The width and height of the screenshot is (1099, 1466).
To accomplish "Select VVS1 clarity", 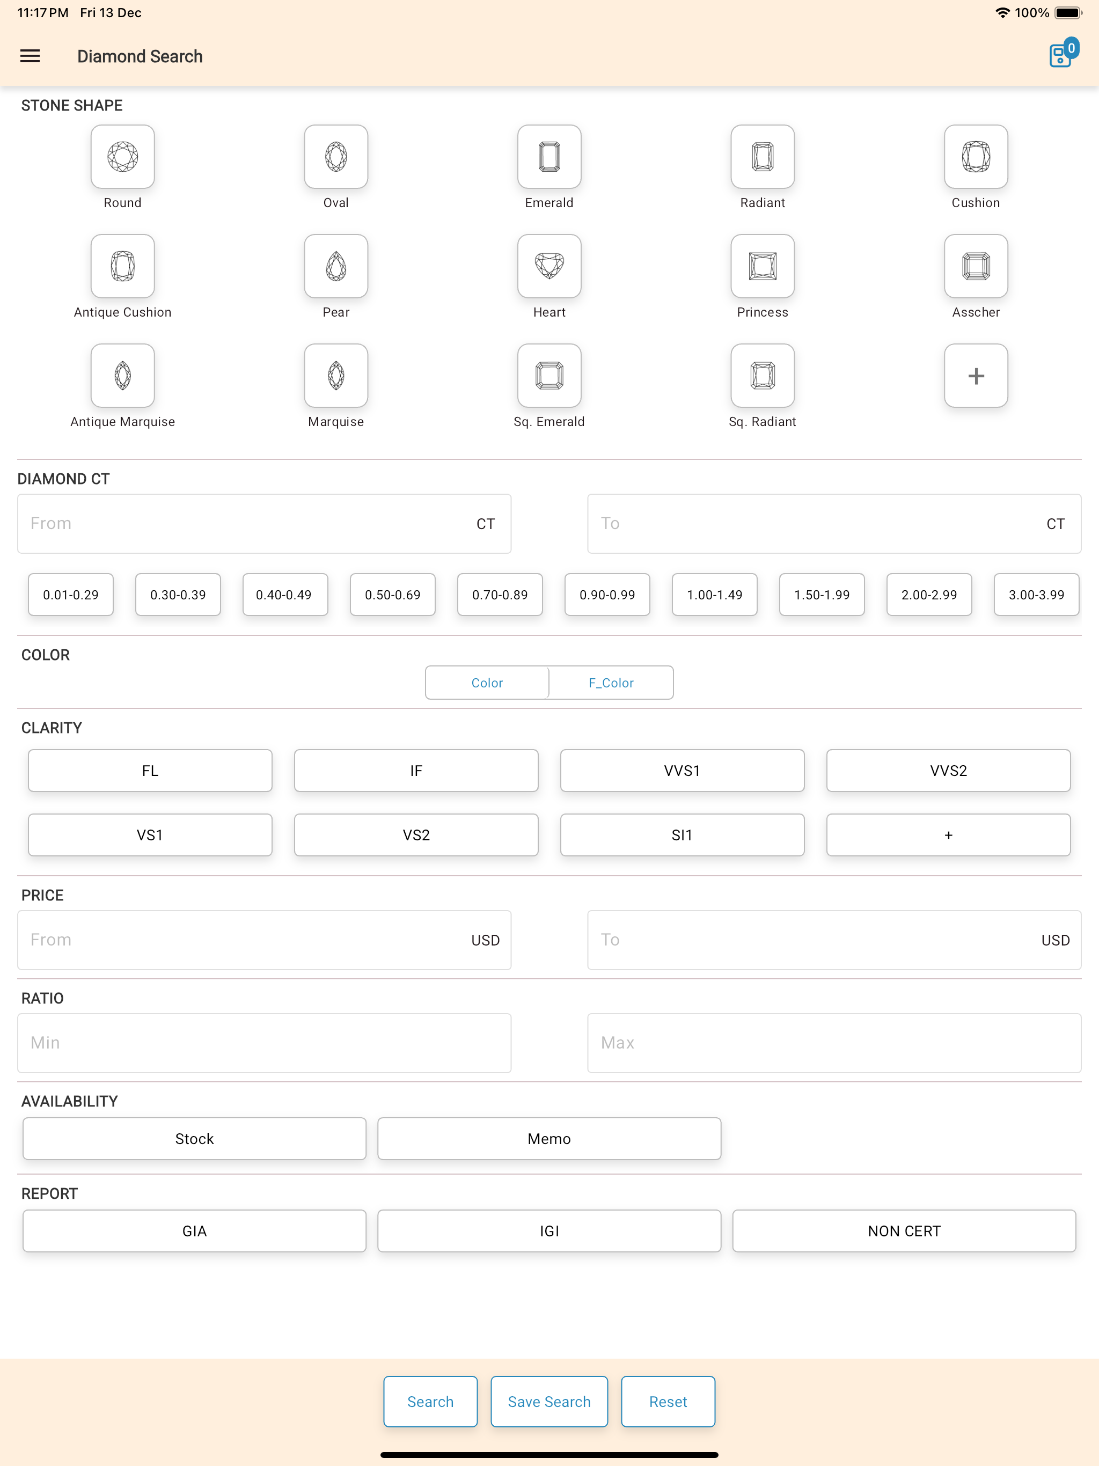I will coord(683,771).
